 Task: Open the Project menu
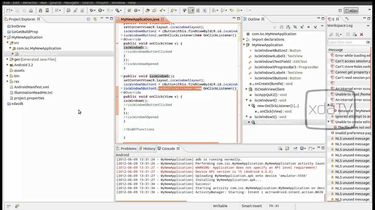click(102, 3)
